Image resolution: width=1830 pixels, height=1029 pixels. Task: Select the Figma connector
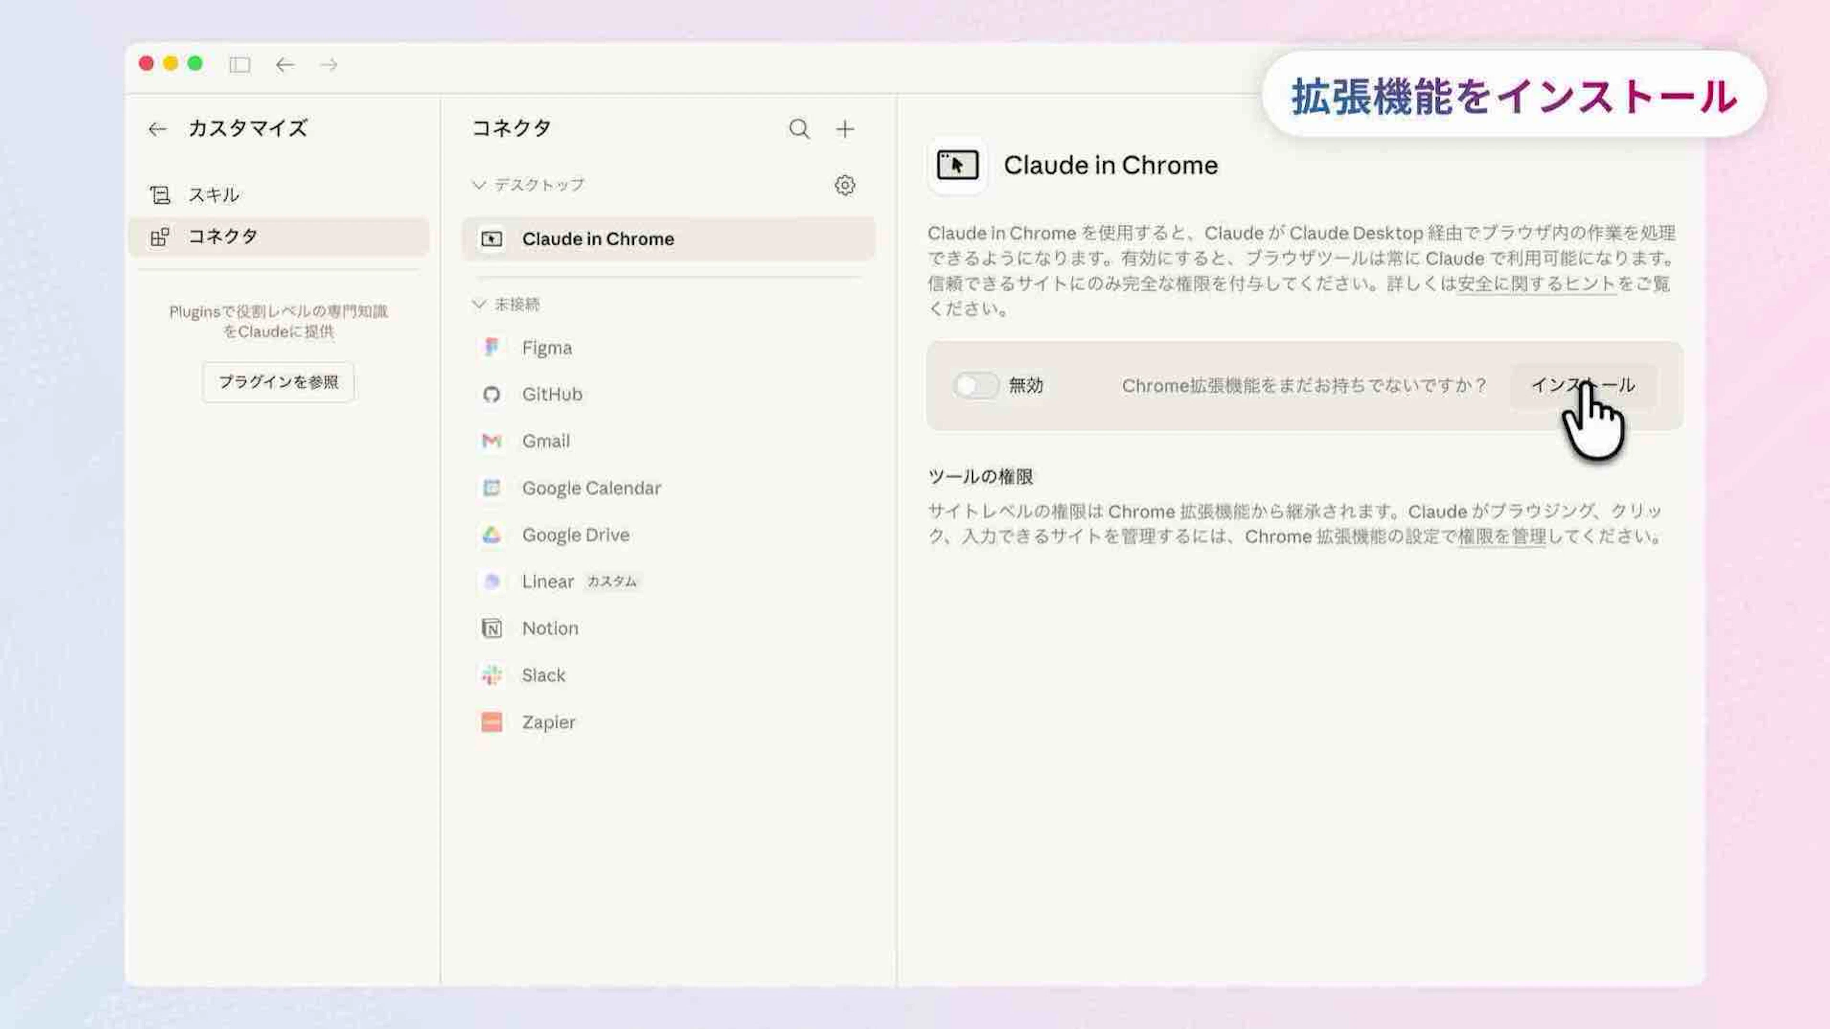[x=546, y=347]
